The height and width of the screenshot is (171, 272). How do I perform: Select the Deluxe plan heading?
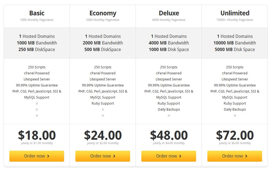click(169, 13)
